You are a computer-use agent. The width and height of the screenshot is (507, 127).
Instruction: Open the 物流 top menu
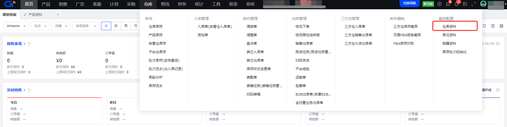click(x=165, y=4)
